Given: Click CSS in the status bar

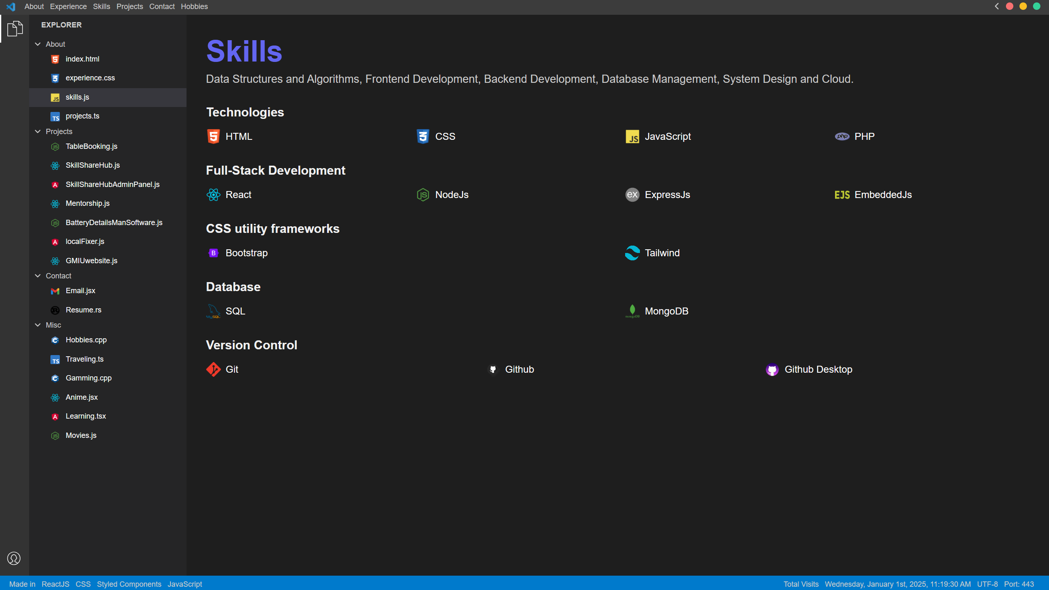Looking at the screenshot, I should (x=83, y=584).
